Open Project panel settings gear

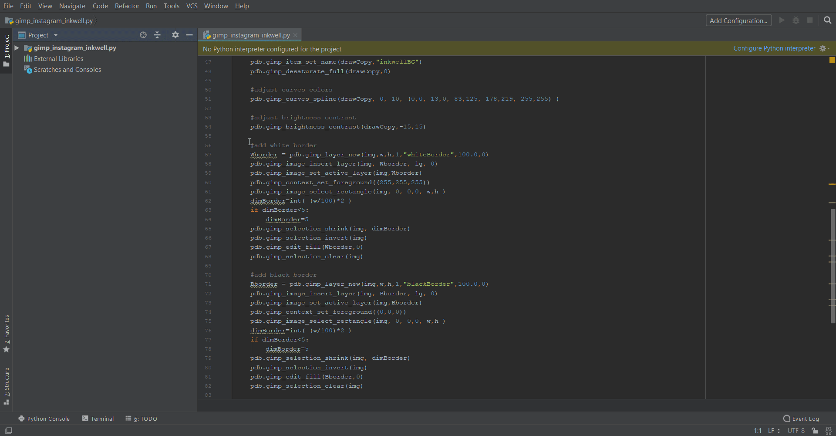pyautogui.click(x=175, y=35)
